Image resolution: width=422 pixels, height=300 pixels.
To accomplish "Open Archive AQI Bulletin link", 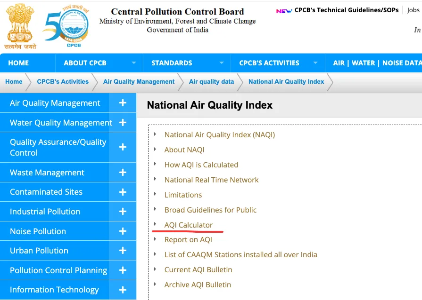I will pyautogui.click(x=198, y=284).
